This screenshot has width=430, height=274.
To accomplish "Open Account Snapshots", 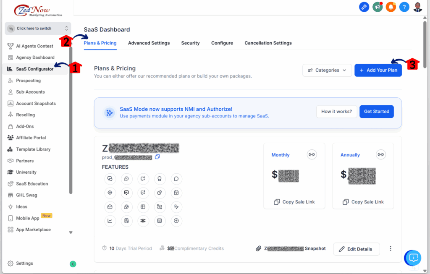I will (x=36, y=104).
